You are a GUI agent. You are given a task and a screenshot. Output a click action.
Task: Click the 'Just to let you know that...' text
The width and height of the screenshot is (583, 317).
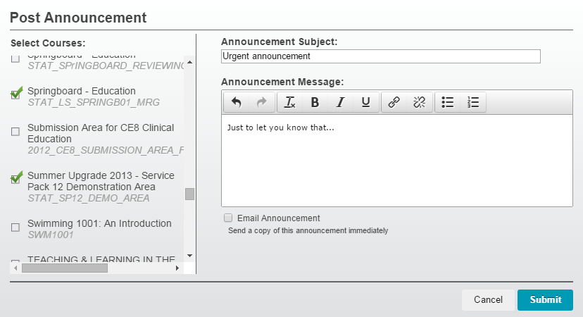281,128
